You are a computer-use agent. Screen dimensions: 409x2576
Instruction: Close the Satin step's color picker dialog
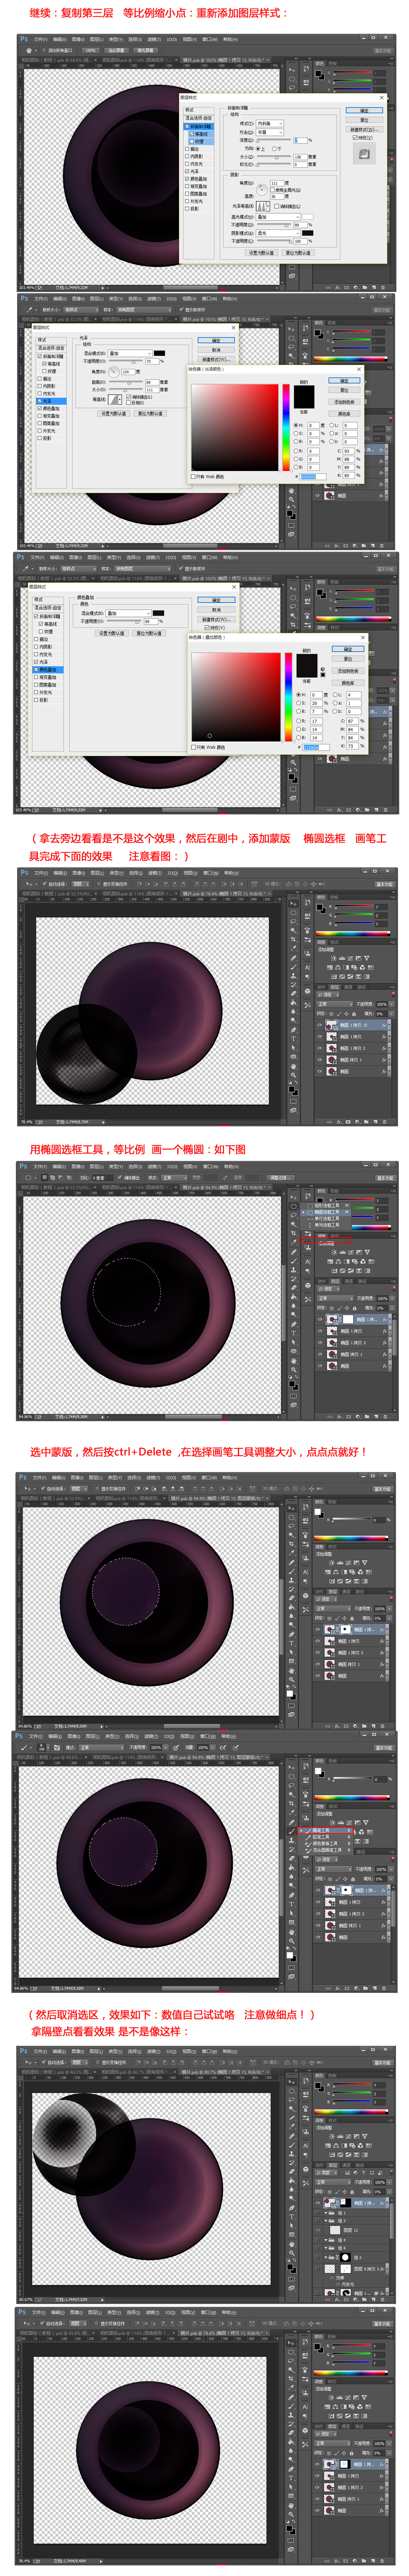click(359, 369)
